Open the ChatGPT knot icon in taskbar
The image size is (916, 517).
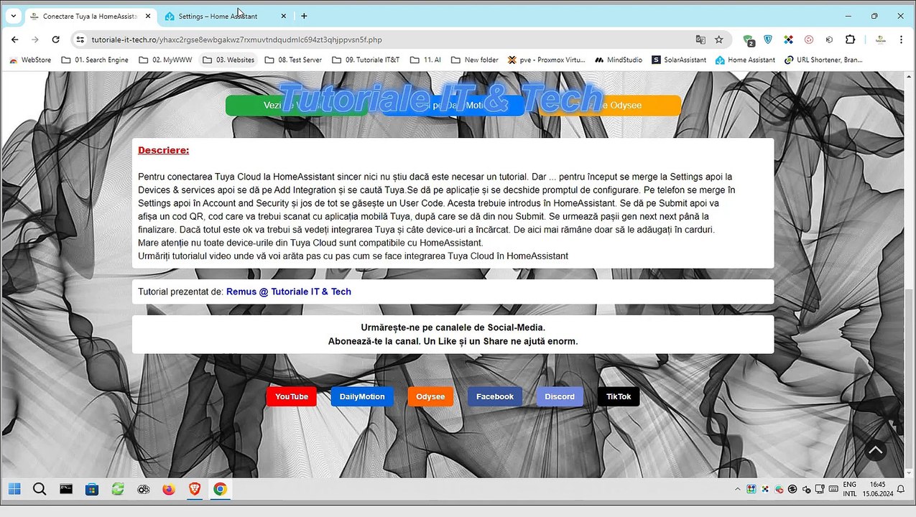[x=143, y=489]
